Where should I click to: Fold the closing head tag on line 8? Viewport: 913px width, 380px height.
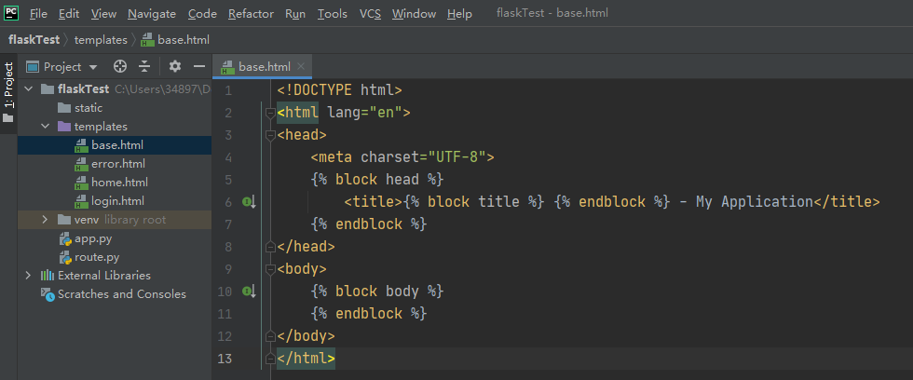click(x=270, y=247)
